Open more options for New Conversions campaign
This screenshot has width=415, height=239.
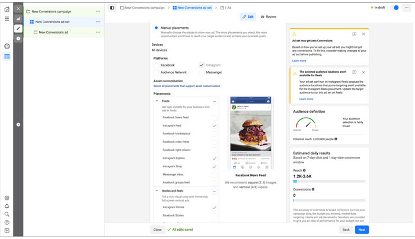point(98,11)
